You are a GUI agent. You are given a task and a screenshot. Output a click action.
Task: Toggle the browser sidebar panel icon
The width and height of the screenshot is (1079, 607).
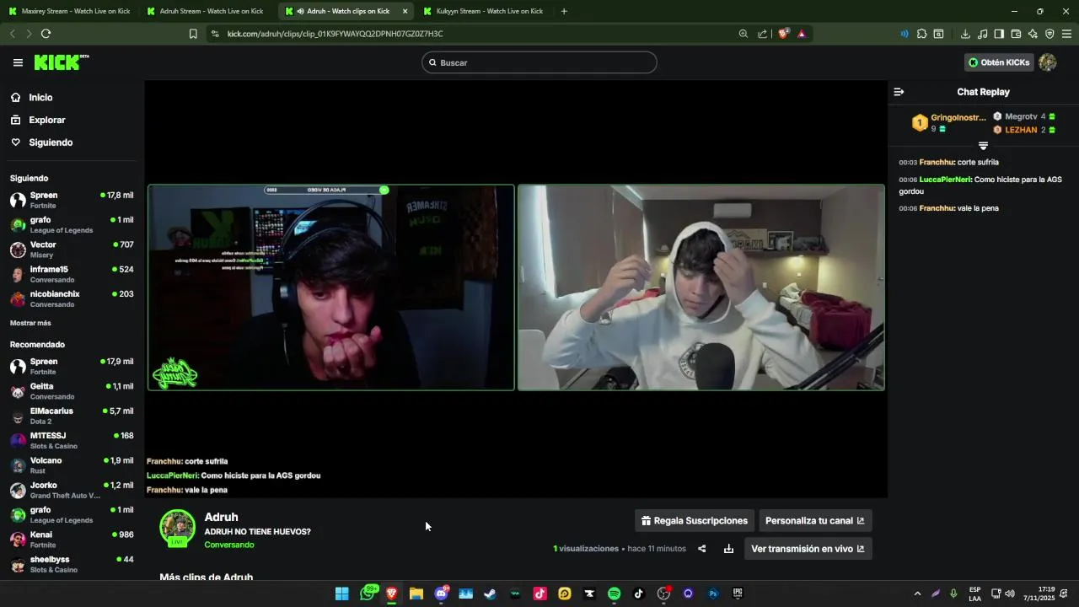[x=999, y=34]
